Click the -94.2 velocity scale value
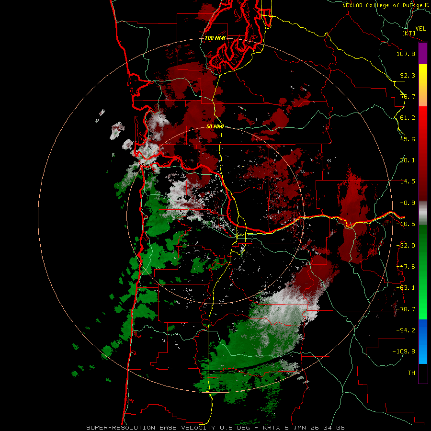This screenshot has width=431, height=431. [x=406, y=330]
